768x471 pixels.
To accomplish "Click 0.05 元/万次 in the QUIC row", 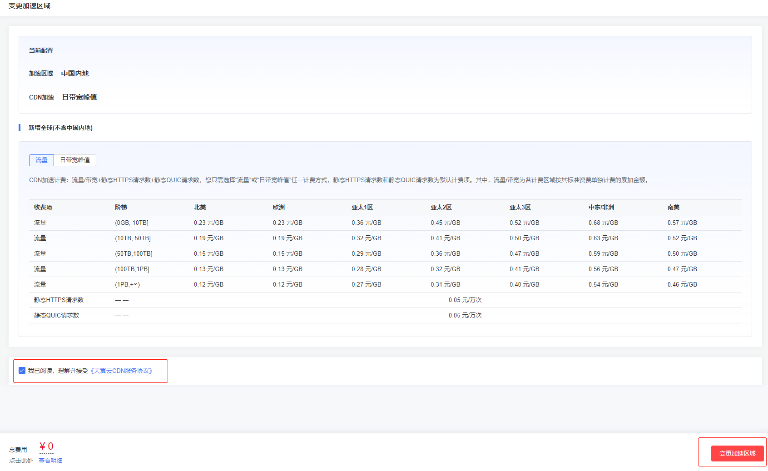I will click(x=465, y=315).
